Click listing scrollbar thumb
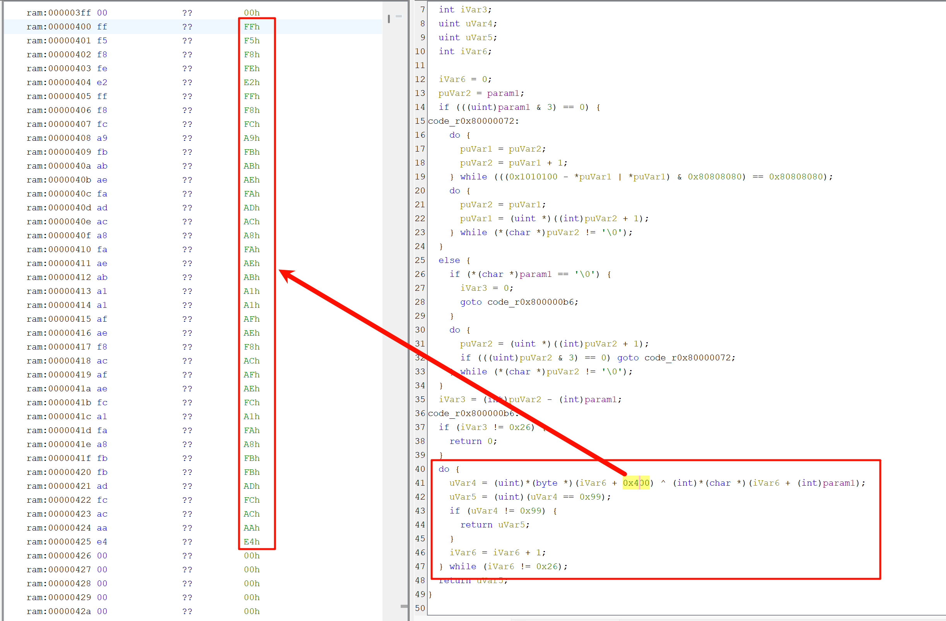 389,19
